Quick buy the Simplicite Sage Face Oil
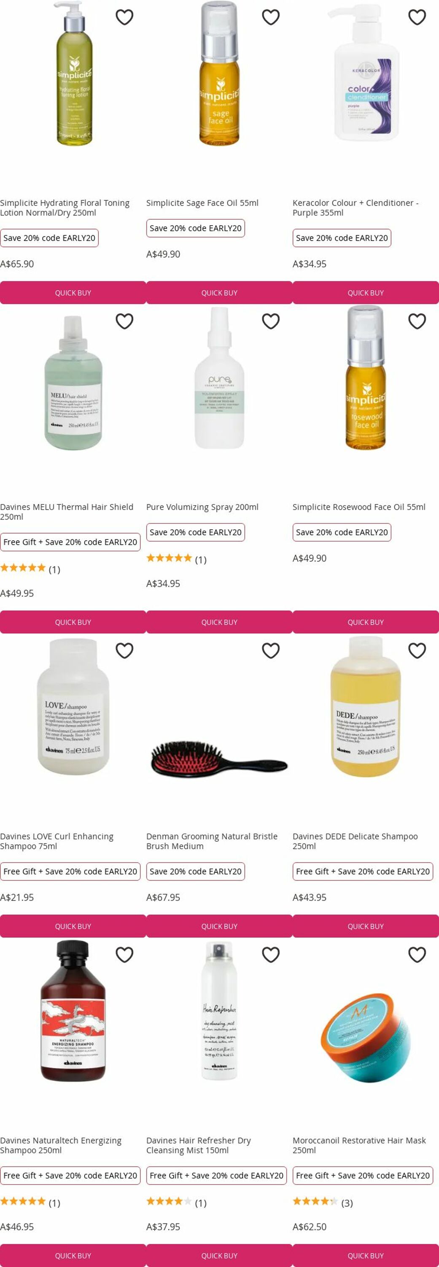The width and height of the screenshot is (439, 1267). (219, 293)
